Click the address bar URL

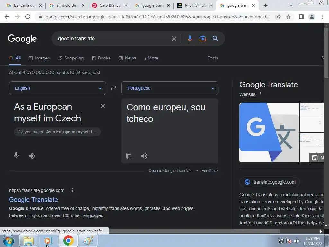click(x=158, y=17)
